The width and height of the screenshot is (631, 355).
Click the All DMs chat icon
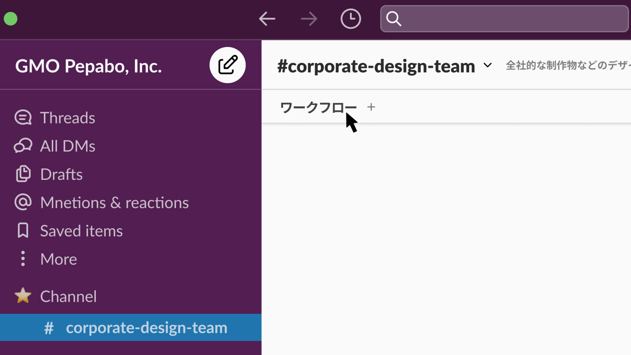pyautogui.click(x=23, y=146)
